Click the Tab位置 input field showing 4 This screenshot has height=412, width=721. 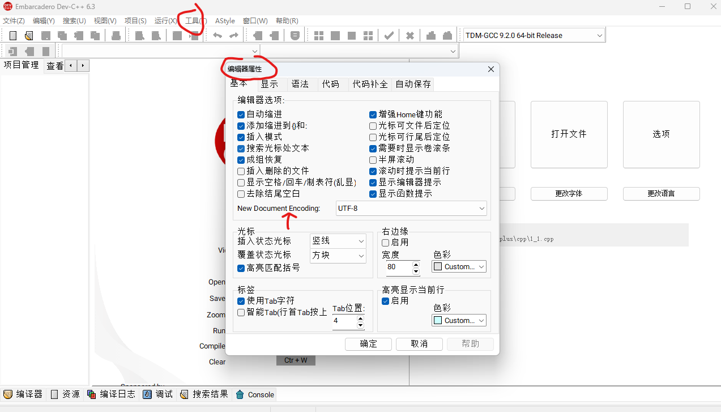[344, 321]
